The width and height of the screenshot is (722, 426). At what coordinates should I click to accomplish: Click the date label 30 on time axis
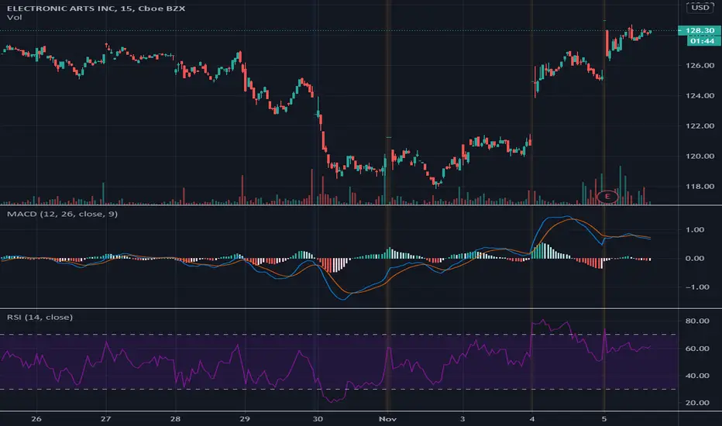click(318, 419)
